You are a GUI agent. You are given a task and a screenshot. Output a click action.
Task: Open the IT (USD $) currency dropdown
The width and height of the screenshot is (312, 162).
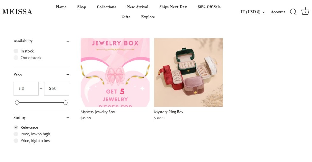click(252, 12)
